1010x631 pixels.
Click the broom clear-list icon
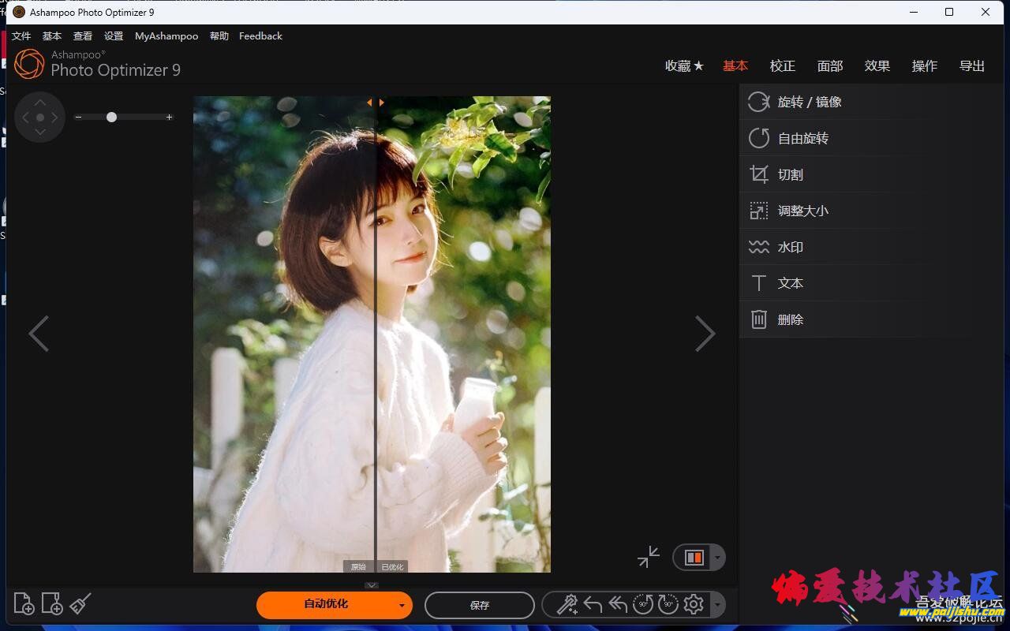[x=80, y=604]
